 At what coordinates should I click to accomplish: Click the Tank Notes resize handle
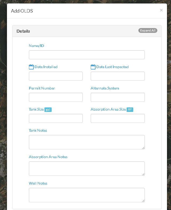[143, 148]
